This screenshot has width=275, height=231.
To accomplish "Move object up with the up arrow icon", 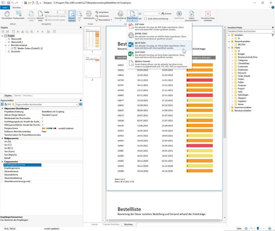I will tap(38, 32).
